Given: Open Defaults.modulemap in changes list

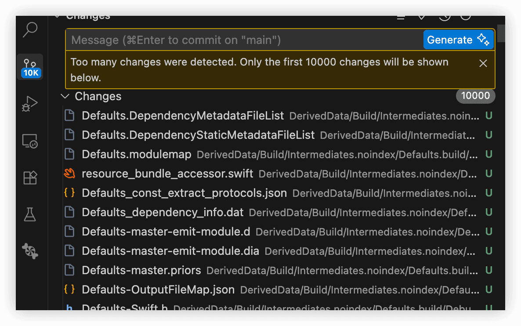Looking at the screenshot, I should point(137,155).
